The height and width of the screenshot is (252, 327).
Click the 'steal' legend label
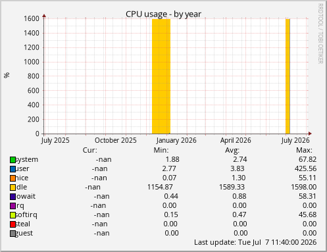pyautogui.click(x=23, y=224)
